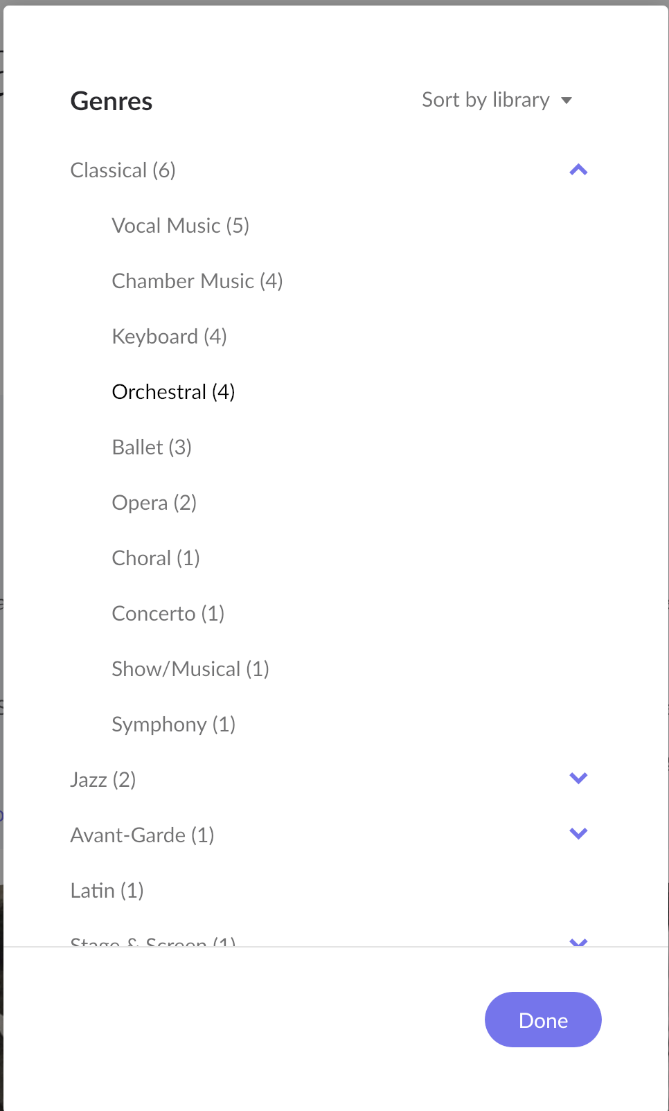The image size is (669, 1111).
Task: Choose the Symphony (1) subgenre
Action: pos(174,725)
